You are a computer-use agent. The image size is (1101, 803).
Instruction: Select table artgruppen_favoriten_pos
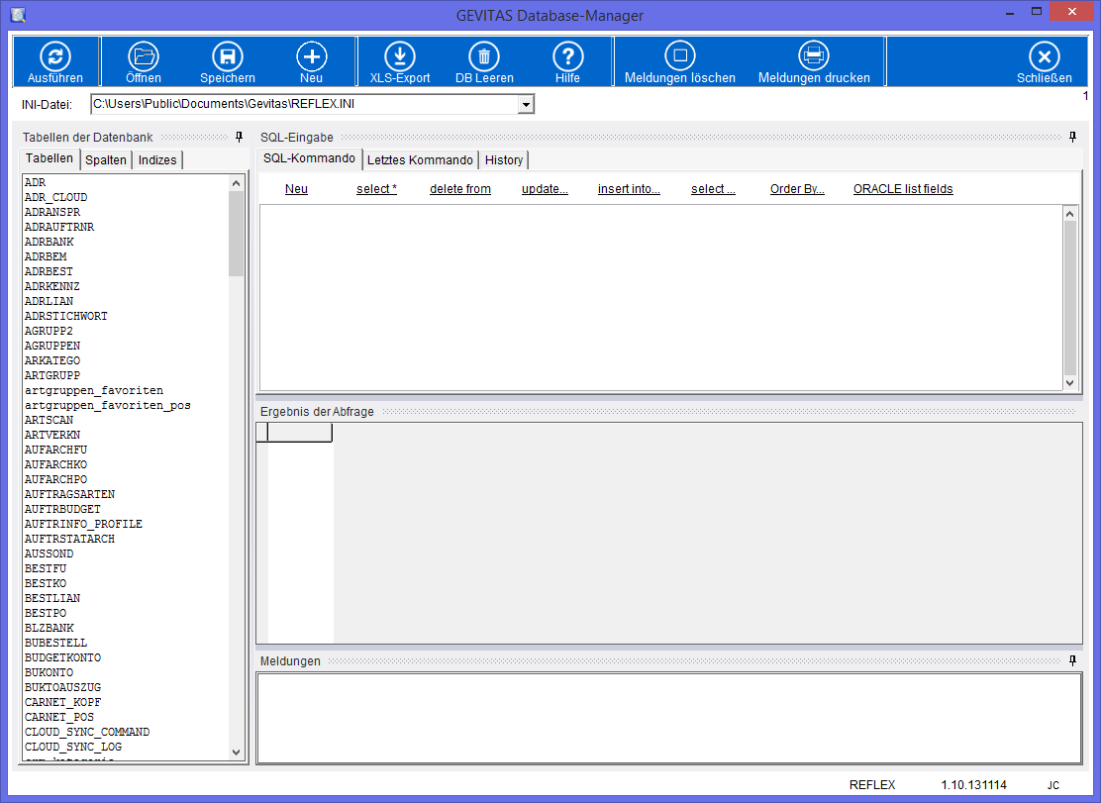(108, 405)
